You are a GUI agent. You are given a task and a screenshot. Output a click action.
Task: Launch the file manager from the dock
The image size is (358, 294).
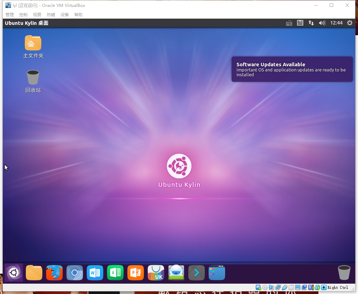[x=34, y=273]
